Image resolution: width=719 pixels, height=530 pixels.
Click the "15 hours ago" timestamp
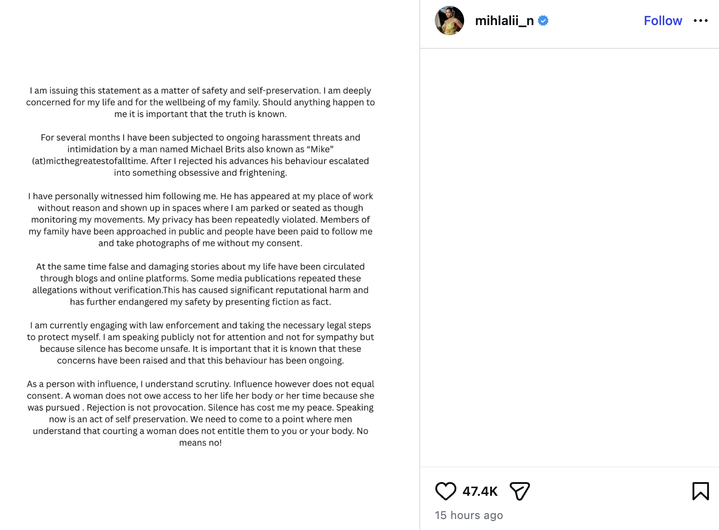coord(469,515)
